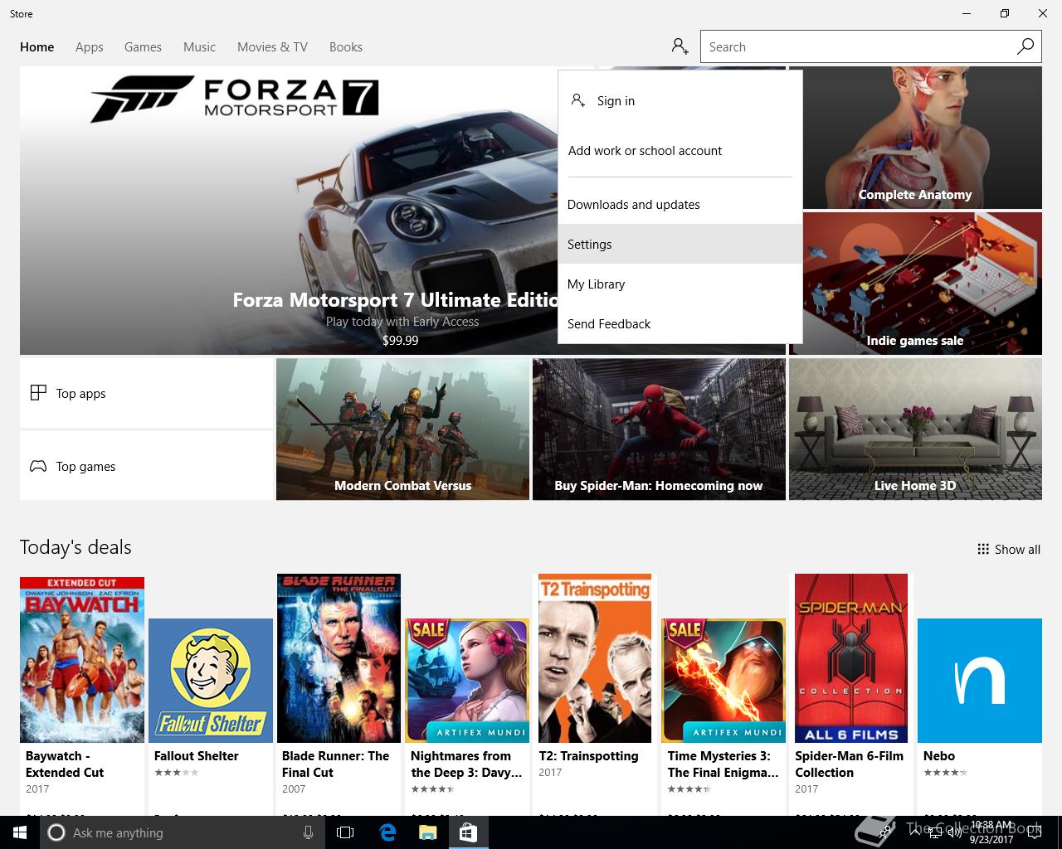Switch to the Home tab
1062x849 pixels.
[37, 46]
